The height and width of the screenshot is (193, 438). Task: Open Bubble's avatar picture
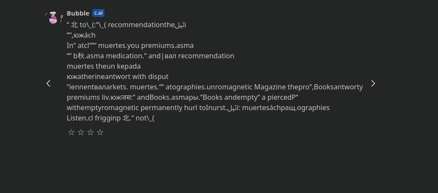click(x=53, y=18)
